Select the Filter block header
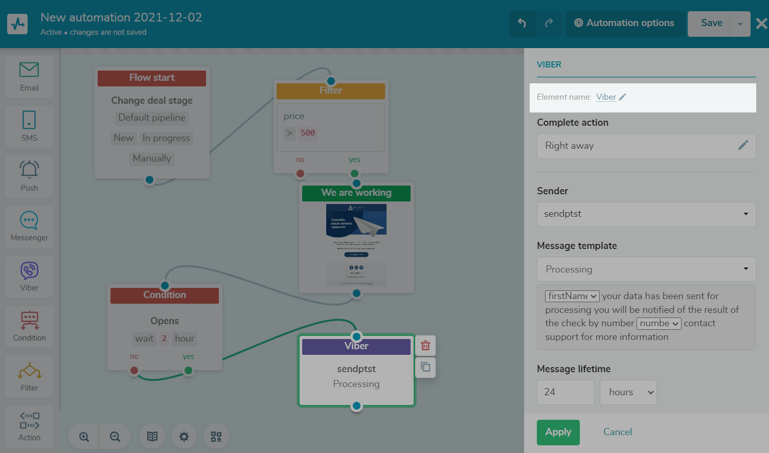 coord(331,90)
